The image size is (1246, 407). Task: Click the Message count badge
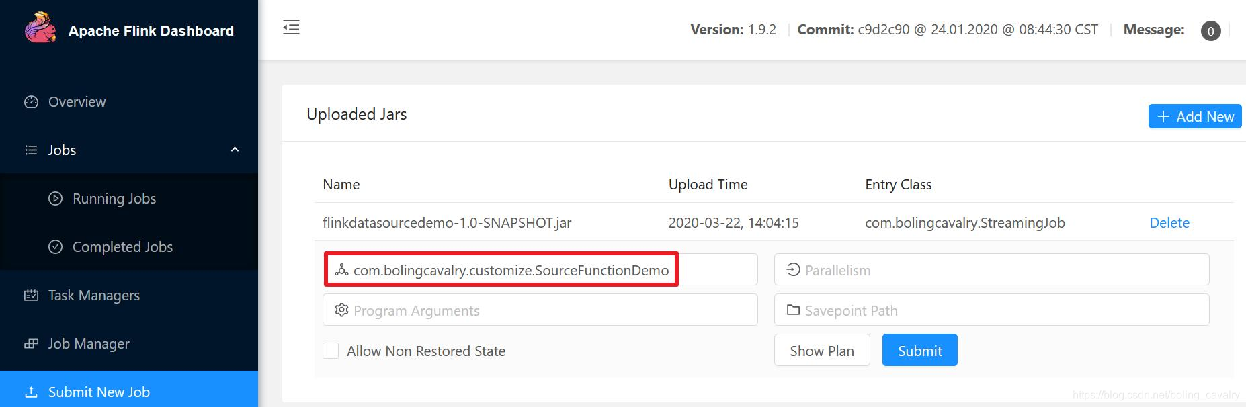1210,31
